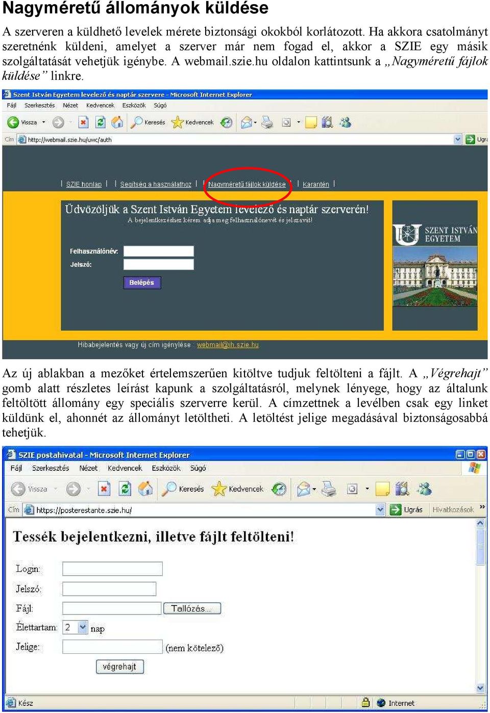The image size is (490, 713).
Task: Open Kedvencek star in webmail window toolbar
Action: pyautogui.click(x=192, y=122)
